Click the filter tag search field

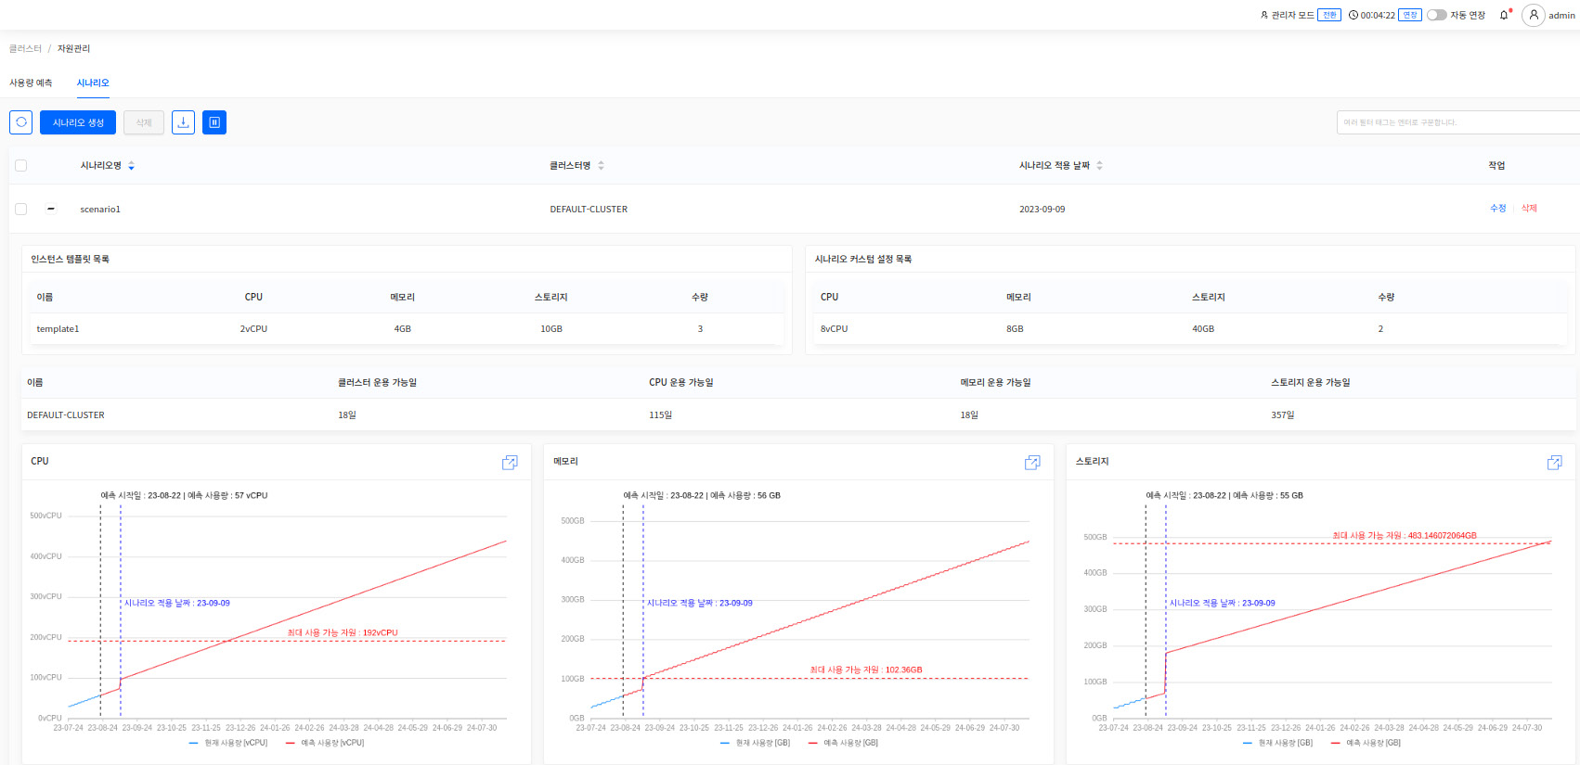1457,122
